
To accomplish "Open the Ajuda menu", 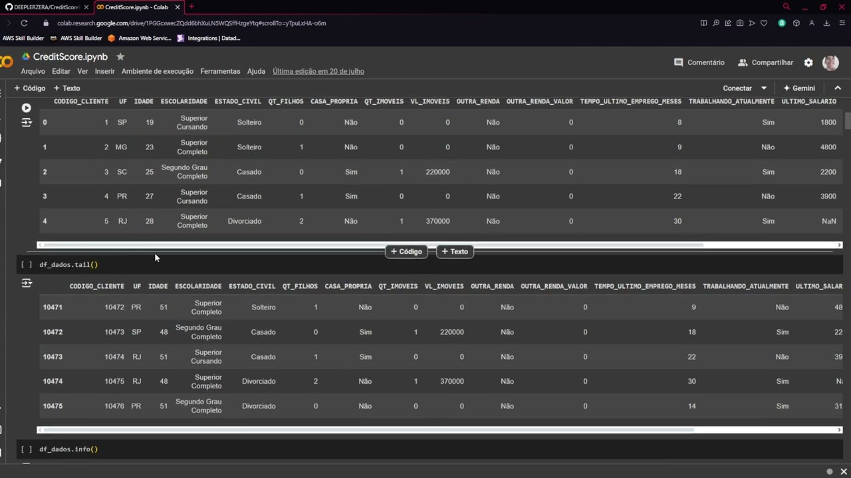I will (x=256, y=71).
